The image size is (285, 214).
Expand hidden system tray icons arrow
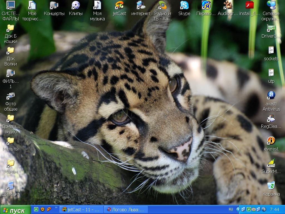click(x=238, y=209)
